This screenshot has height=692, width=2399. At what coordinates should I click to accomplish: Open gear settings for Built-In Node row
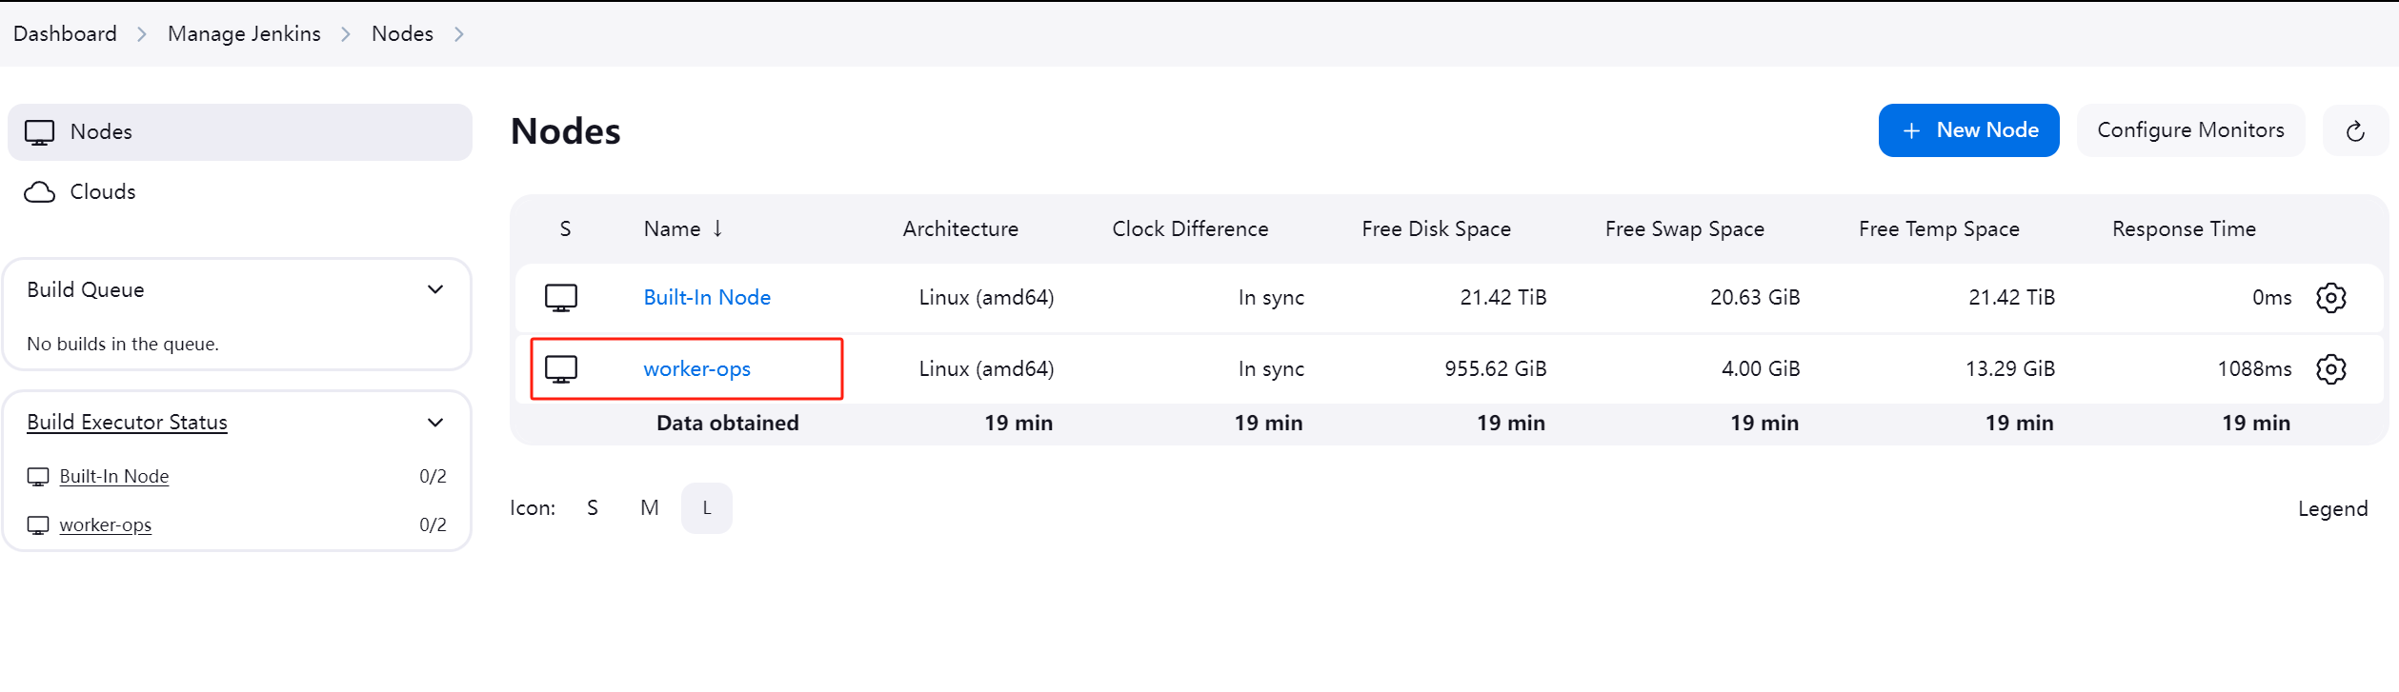2330,298
